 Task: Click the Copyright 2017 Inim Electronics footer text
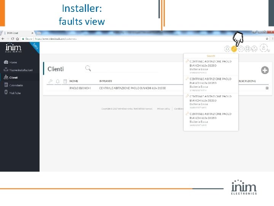click(x=127, y=109)
